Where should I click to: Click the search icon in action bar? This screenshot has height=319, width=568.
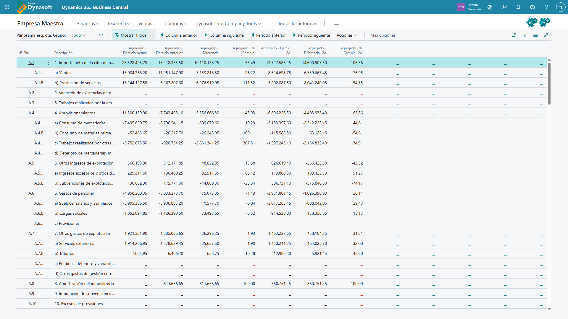coord(100,35)
